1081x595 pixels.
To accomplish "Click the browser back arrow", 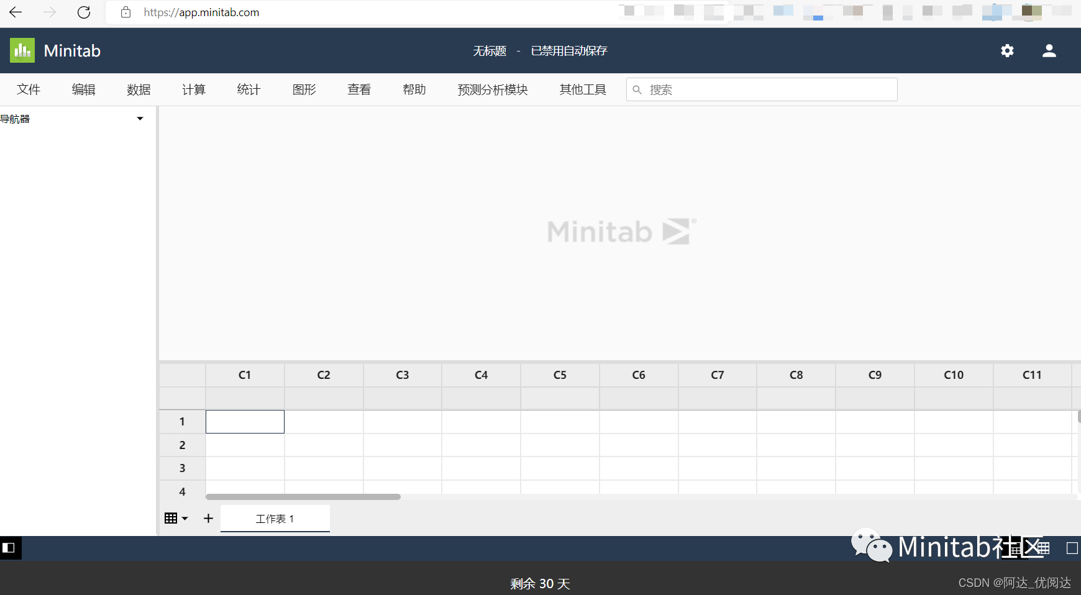I will click(x=15, y=12).
